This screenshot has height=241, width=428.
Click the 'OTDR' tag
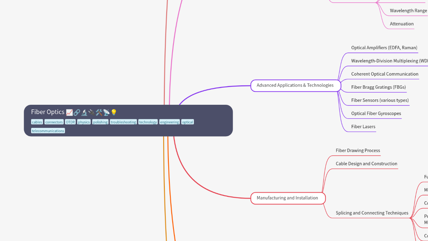point(70,122)
